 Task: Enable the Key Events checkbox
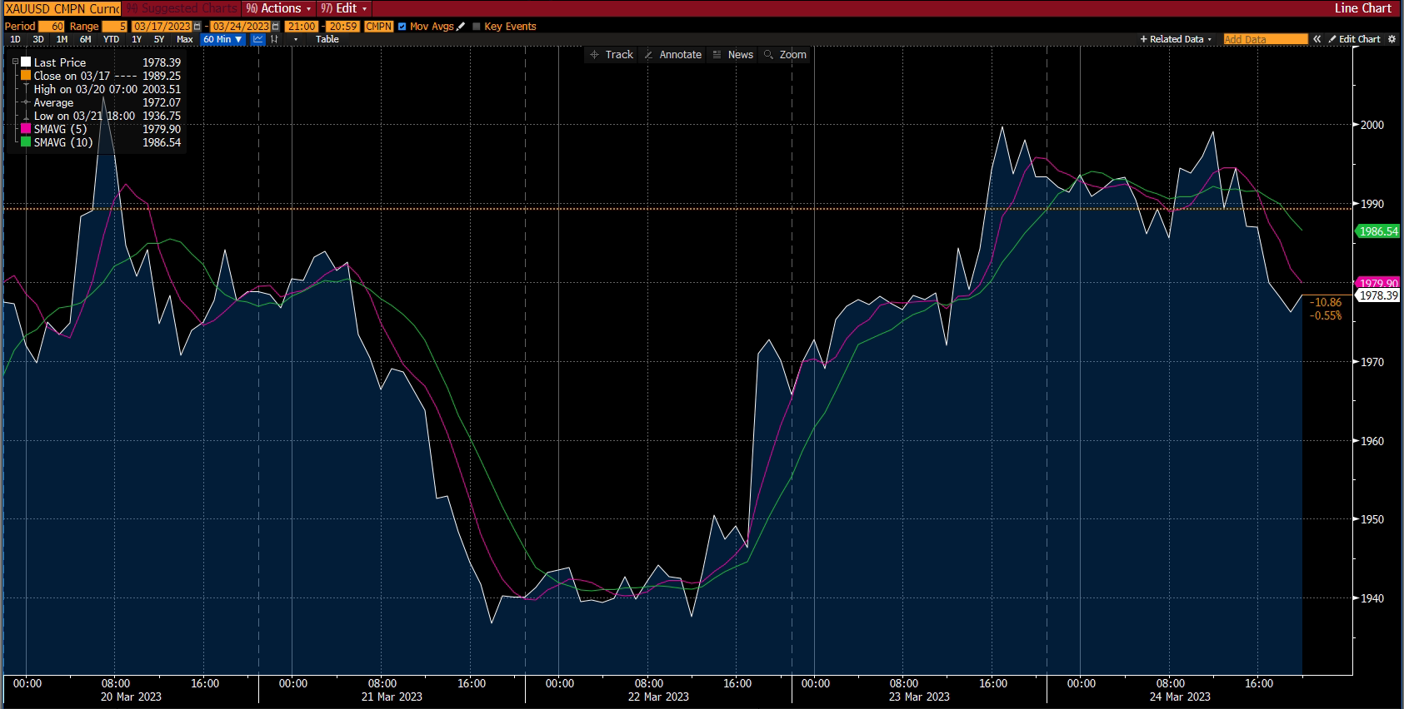coord(477,27)
